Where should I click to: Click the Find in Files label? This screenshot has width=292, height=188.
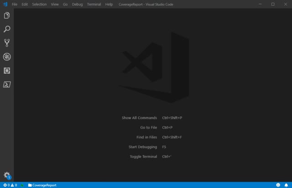(x=146, y=137)
